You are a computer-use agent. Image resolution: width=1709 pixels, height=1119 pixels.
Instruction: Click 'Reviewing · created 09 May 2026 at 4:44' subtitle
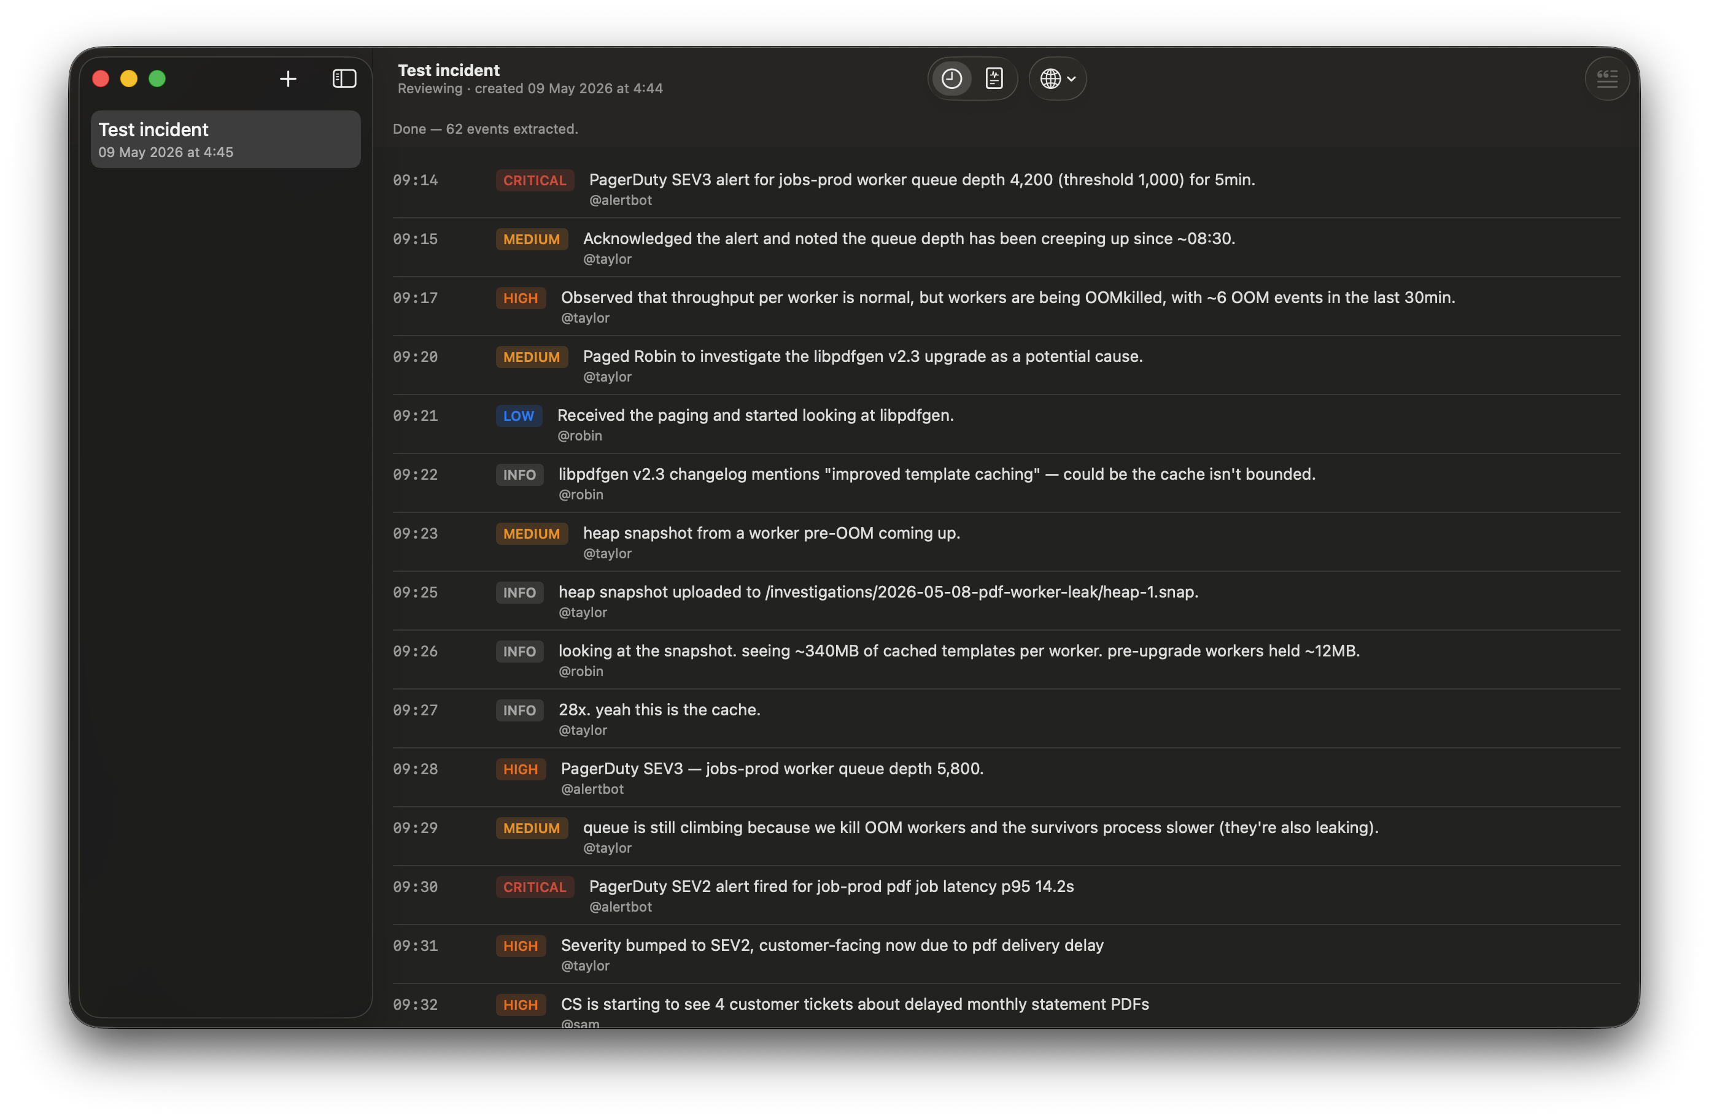click(x=530, y=88)
